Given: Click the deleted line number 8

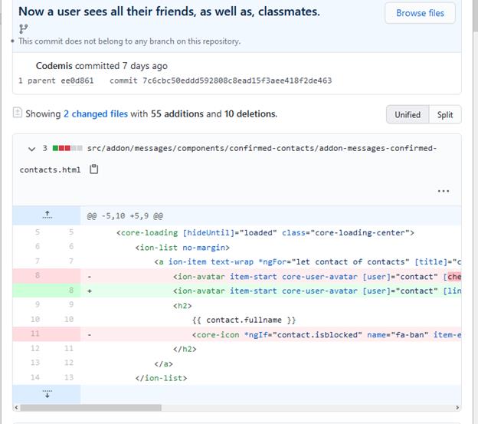Looking at the screenshot, I should click(x=38, y=275).
